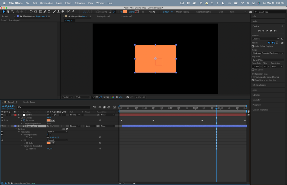Viewport: 287px width, 185px height.
Task: Hide the Control layer using eye icon
Action: pyautogui.click(x=2, y=115)
